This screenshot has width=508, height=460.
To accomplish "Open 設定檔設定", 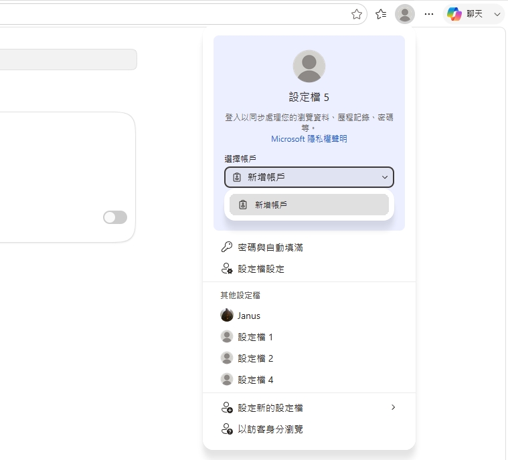I will [x=309, y=269].
